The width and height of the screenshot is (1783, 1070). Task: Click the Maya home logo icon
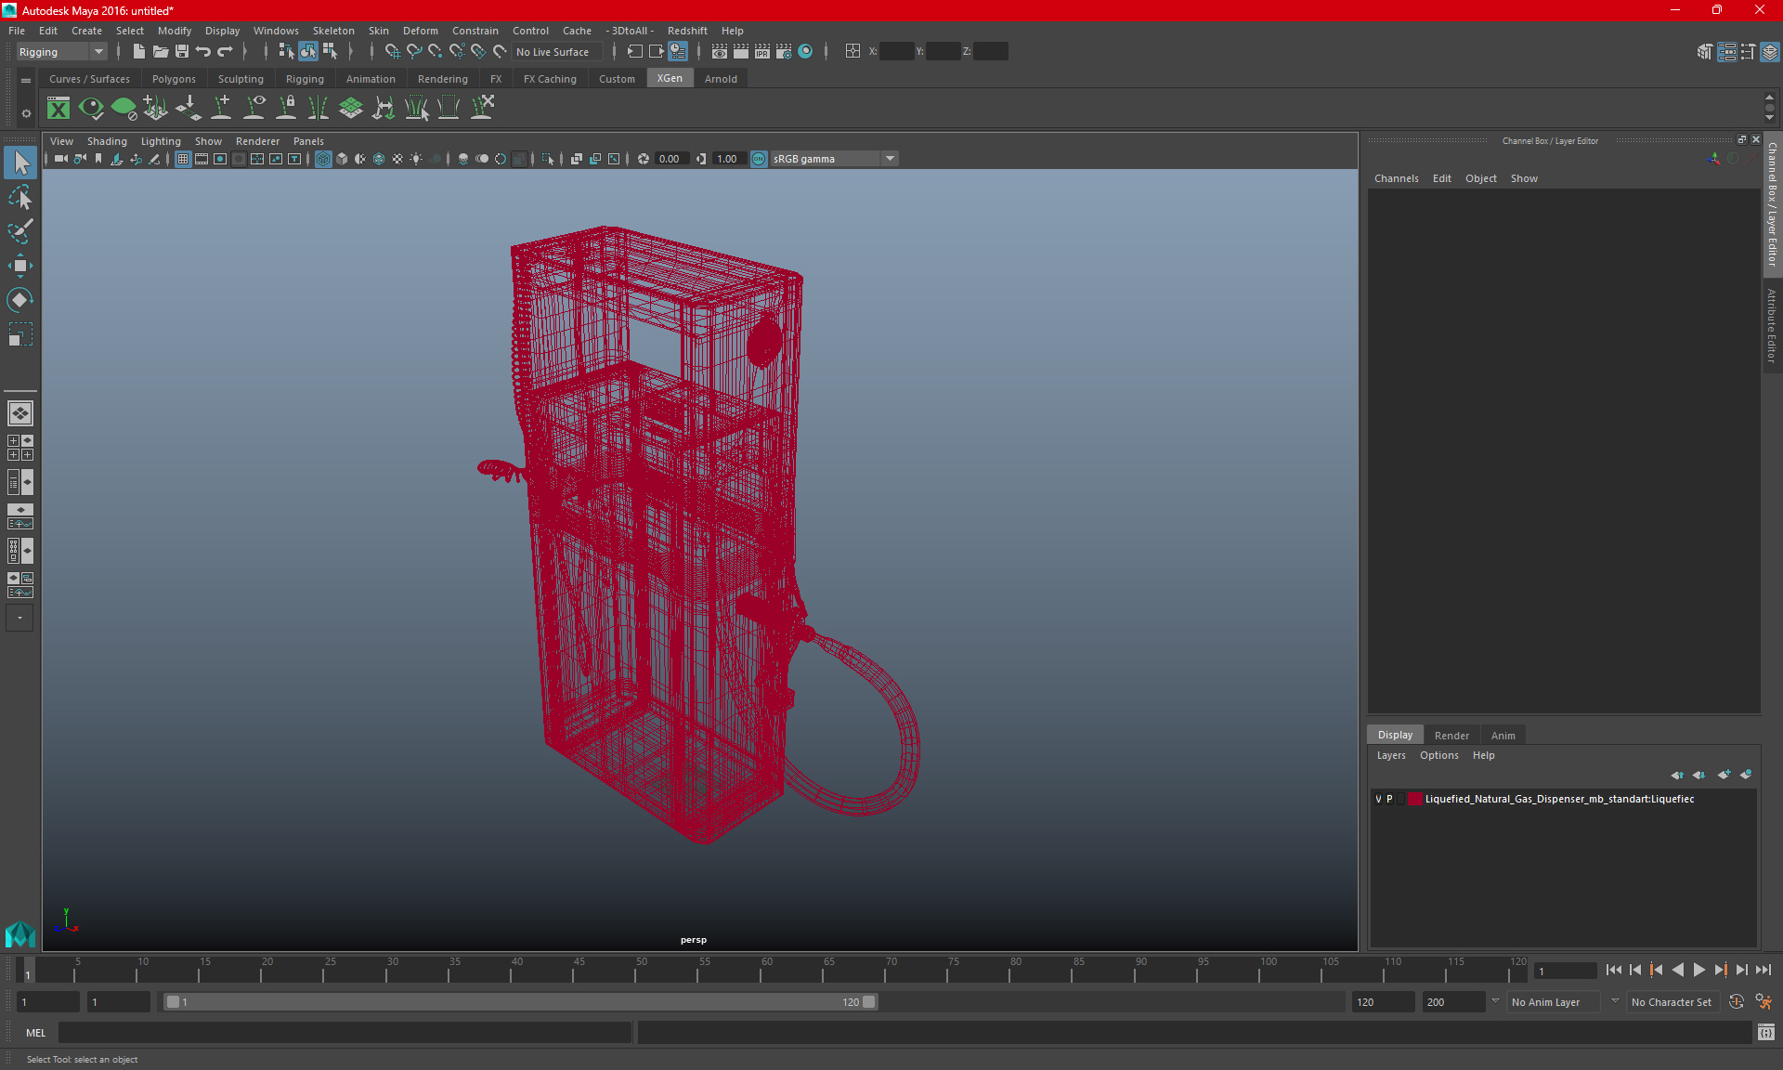(x=20, y=933)
